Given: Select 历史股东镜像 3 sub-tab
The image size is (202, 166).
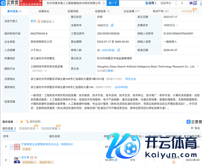Looking at the screenshot, I should point(50,129).
